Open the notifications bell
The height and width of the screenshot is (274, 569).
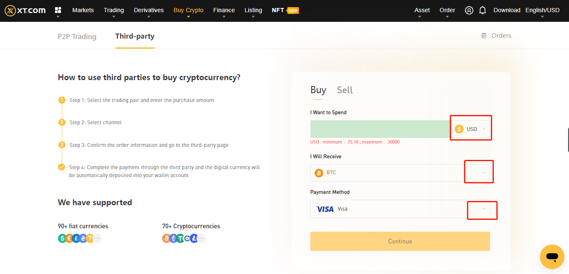(x=482, y=10)
